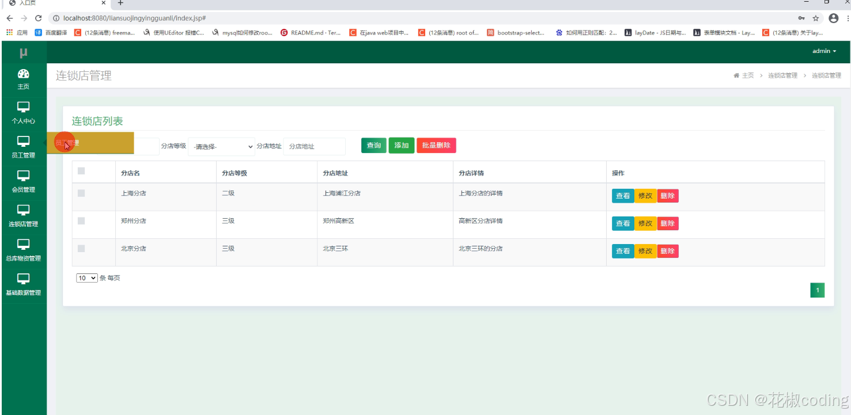
Task: Open 连锁店管理 monitor icon in sidebar
Action: tap(23, 210)
